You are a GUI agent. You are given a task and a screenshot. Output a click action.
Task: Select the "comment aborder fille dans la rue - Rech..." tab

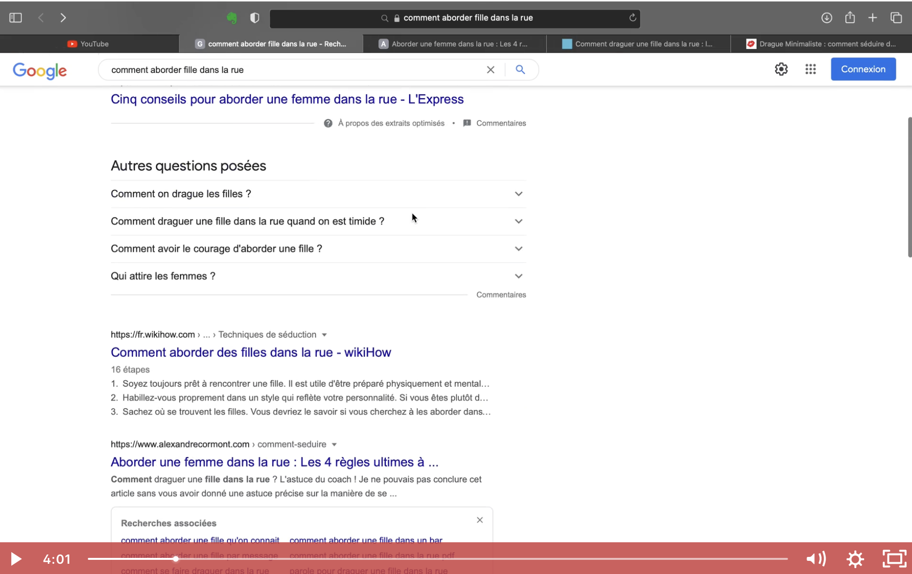(271, 44)
